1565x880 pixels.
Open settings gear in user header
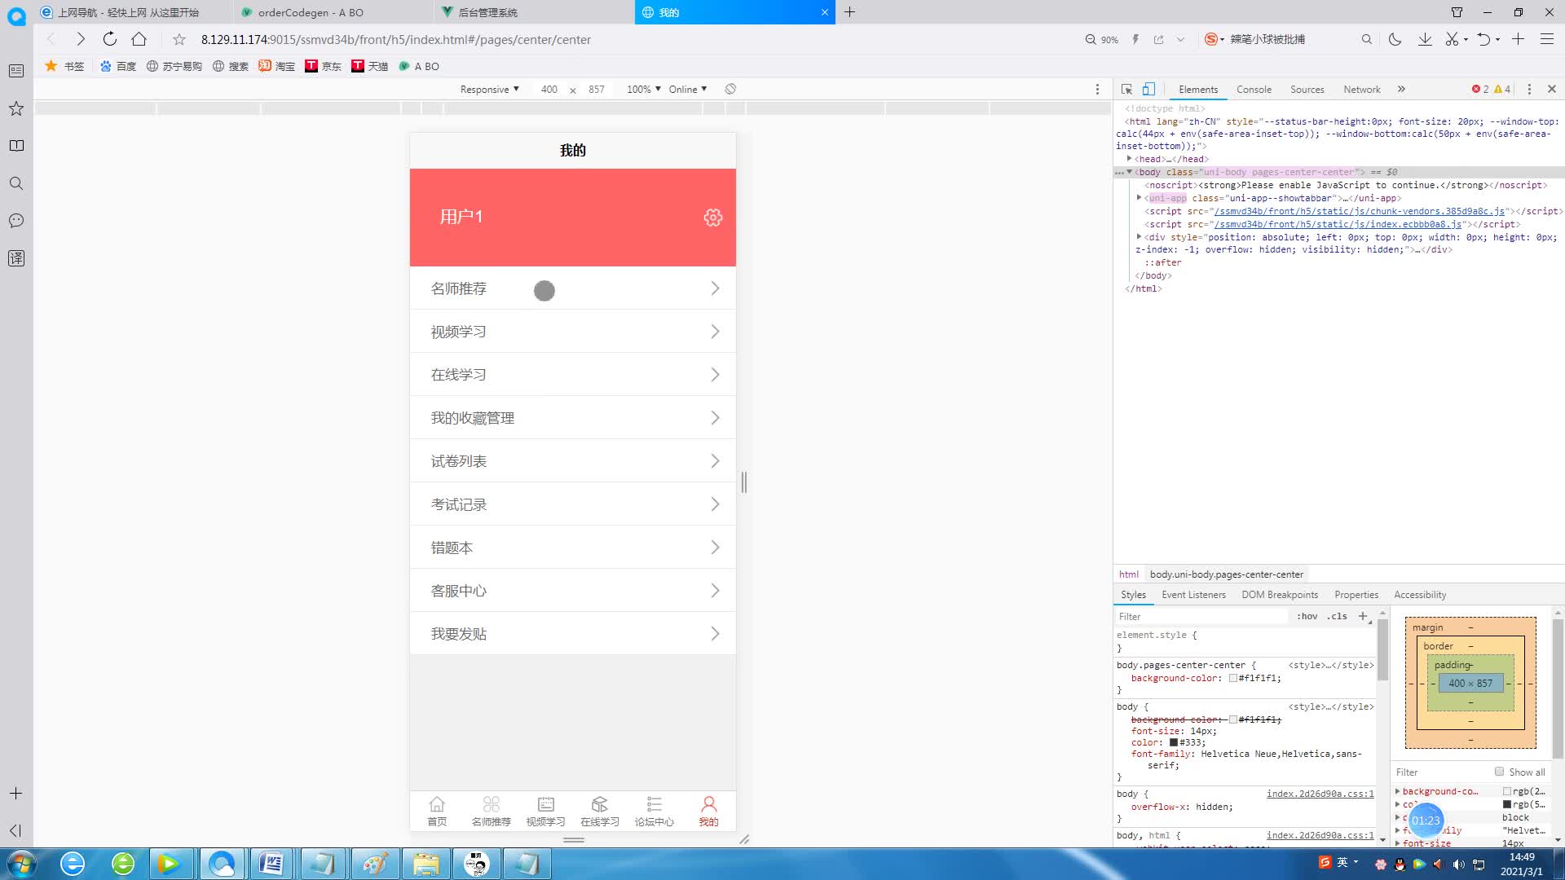click(x=713, y=218)
